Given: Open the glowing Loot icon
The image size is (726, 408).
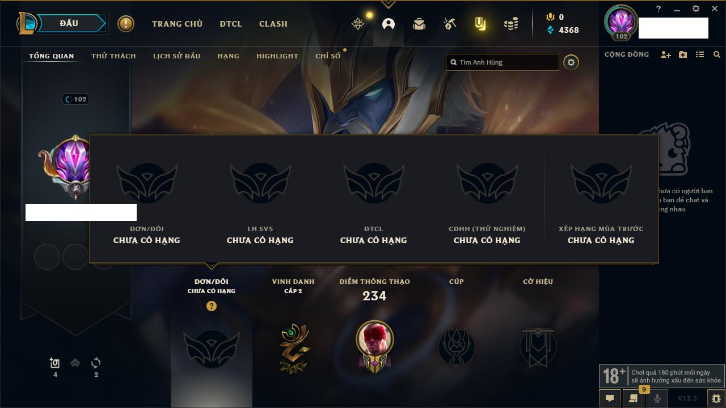Looking at the screenshot, I should click(480, 24).
